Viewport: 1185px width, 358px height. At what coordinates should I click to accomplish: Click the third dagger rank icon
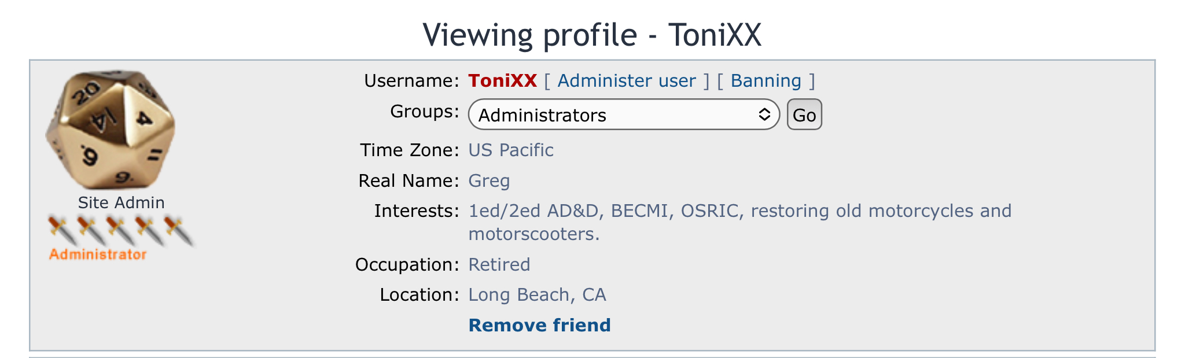[120, 230]
